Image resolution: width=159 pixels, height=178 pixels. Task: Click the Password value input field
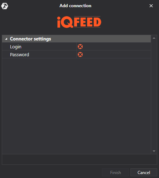pos(114,54)
